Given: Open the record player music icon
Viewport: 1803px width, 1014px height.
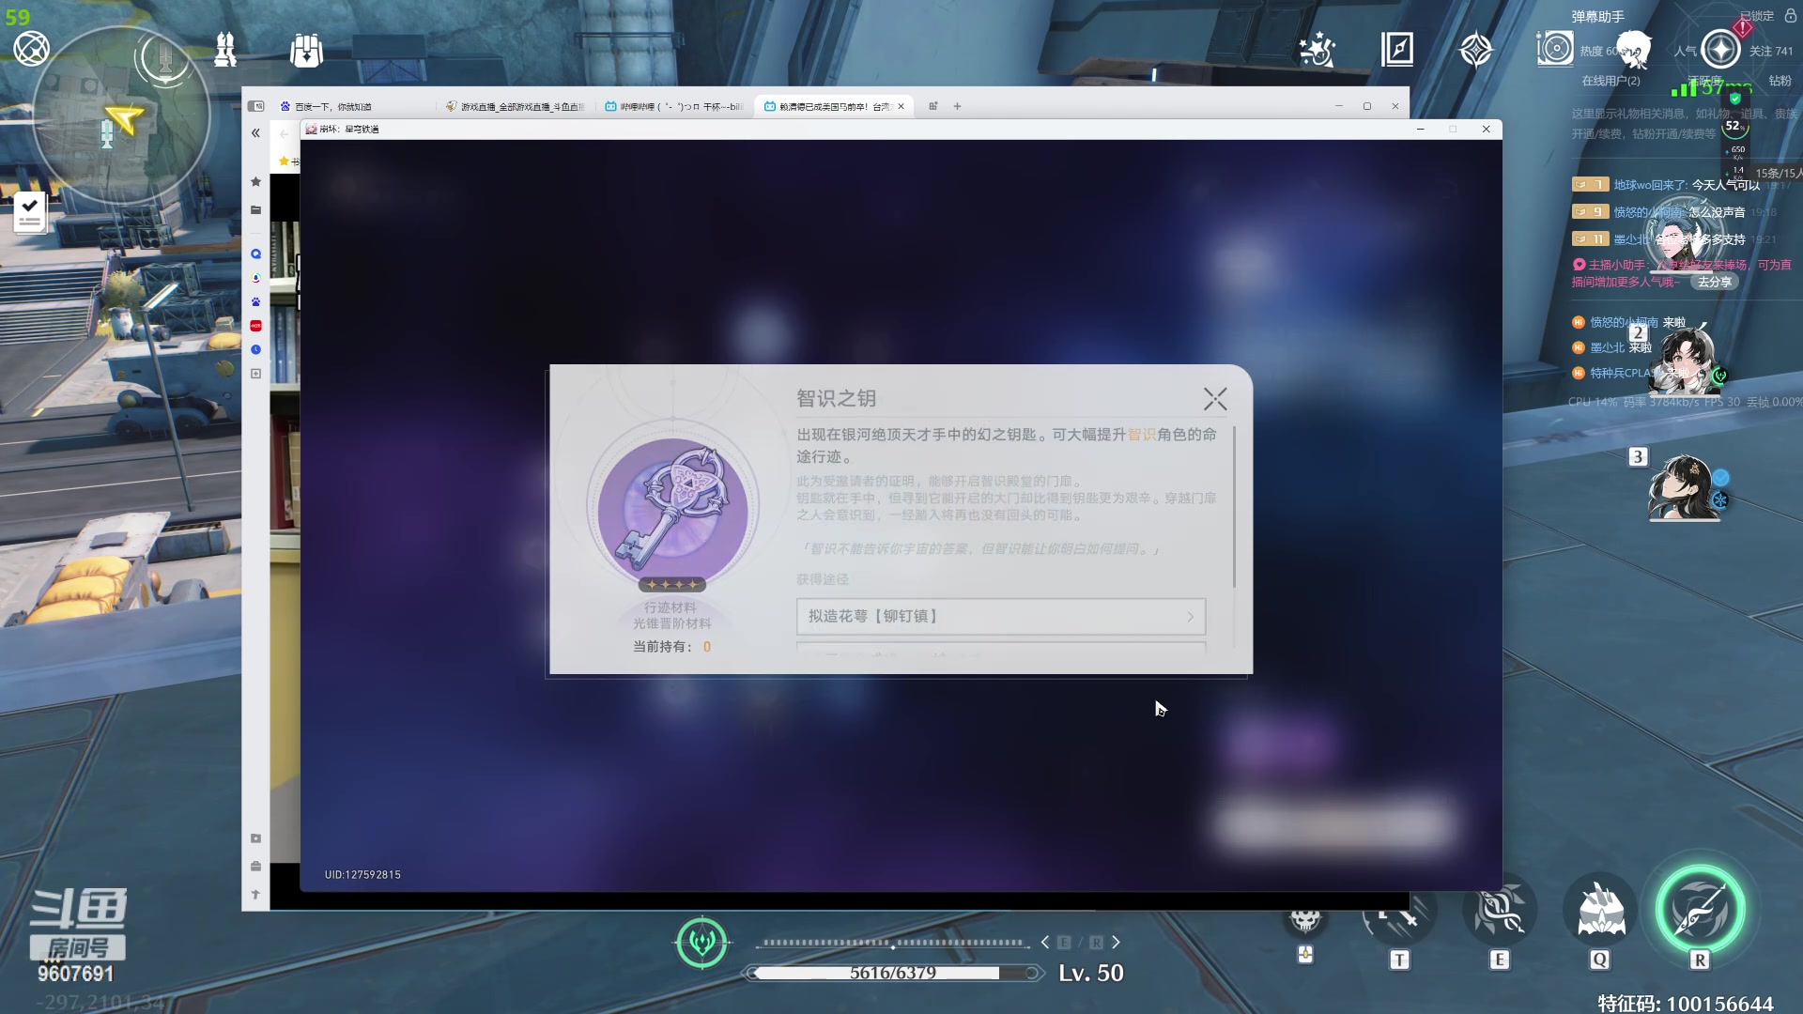Looking at the screenshot, I should coord(1555,48).
